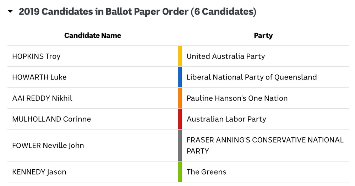Click the yellow United Australia Party color bar

(x=180, y=56)
